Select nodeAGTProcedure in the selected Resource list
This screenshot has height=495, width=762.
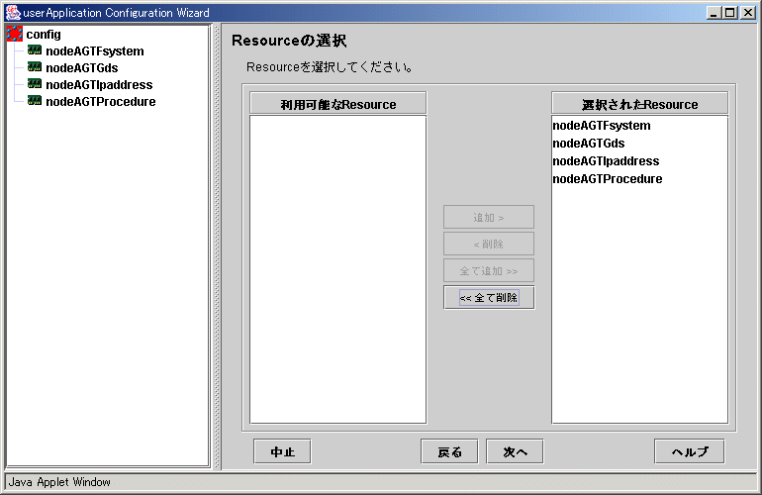pos(639,179)
